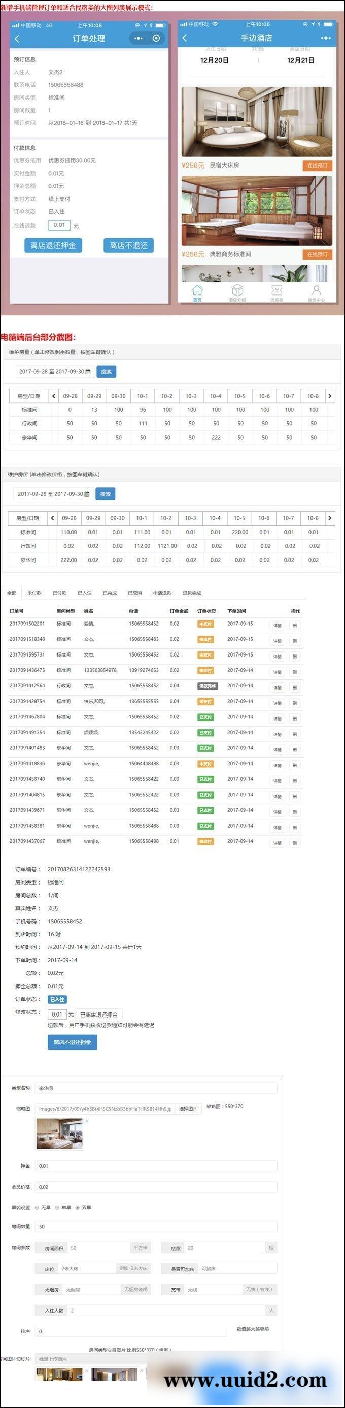Viewport: 345px width, 1408px height.
Task: Go to next dates in 维护房价 table
Action: (x=330, y=518)
